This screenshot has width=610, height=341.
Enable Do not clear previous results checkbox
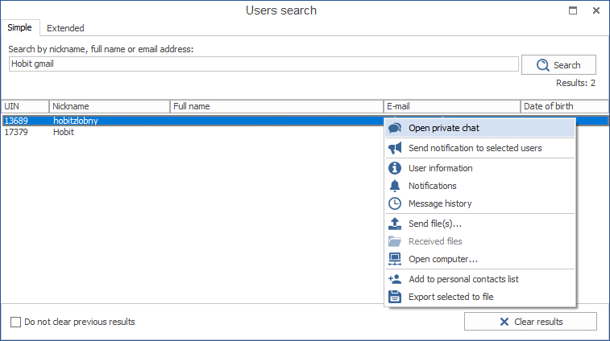[16, 322]
